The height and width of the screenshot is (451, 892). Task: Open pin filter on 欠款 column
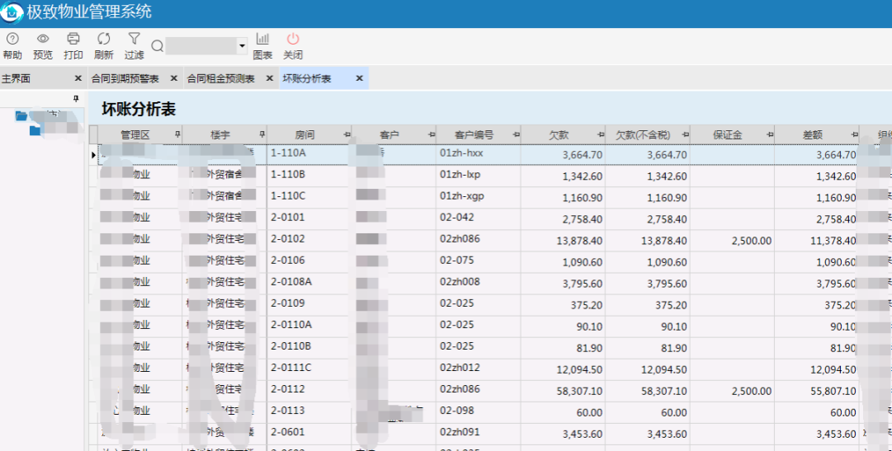(601, 134)
